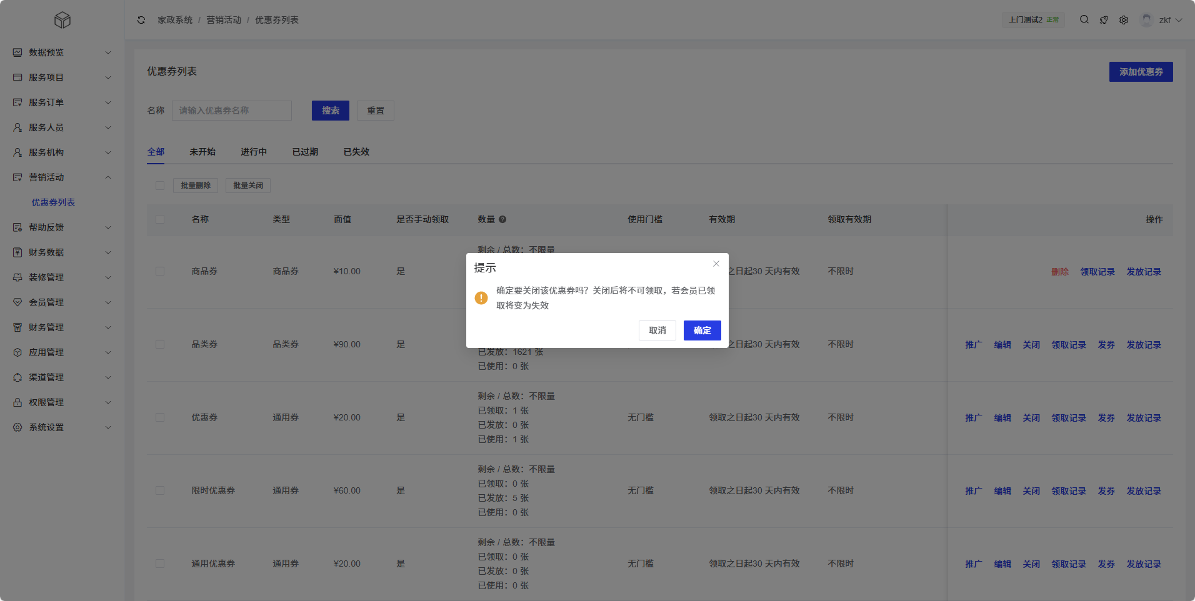Switch to the 已过期 tab

pyautogui.click(x=304, y=151)
